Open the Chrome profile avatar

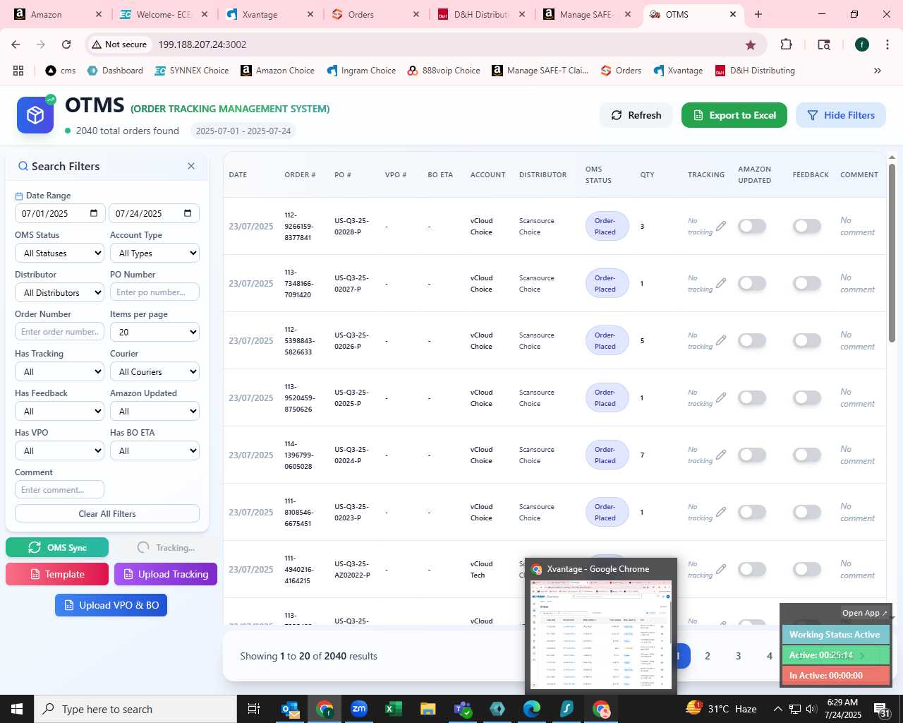click(861, 44)
